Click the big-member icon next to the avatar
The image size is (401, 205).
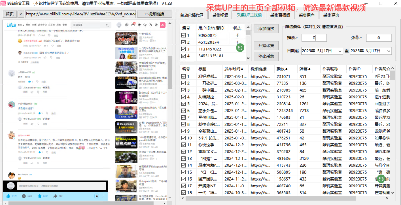pos(127,25)
